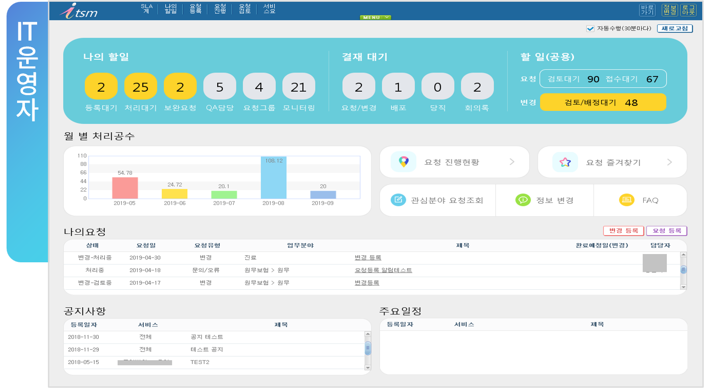Viewport: 704px width, 388px height.
Task: Toggle the 자동수행(30분마다) checkbox
Action: click(590, 28)
